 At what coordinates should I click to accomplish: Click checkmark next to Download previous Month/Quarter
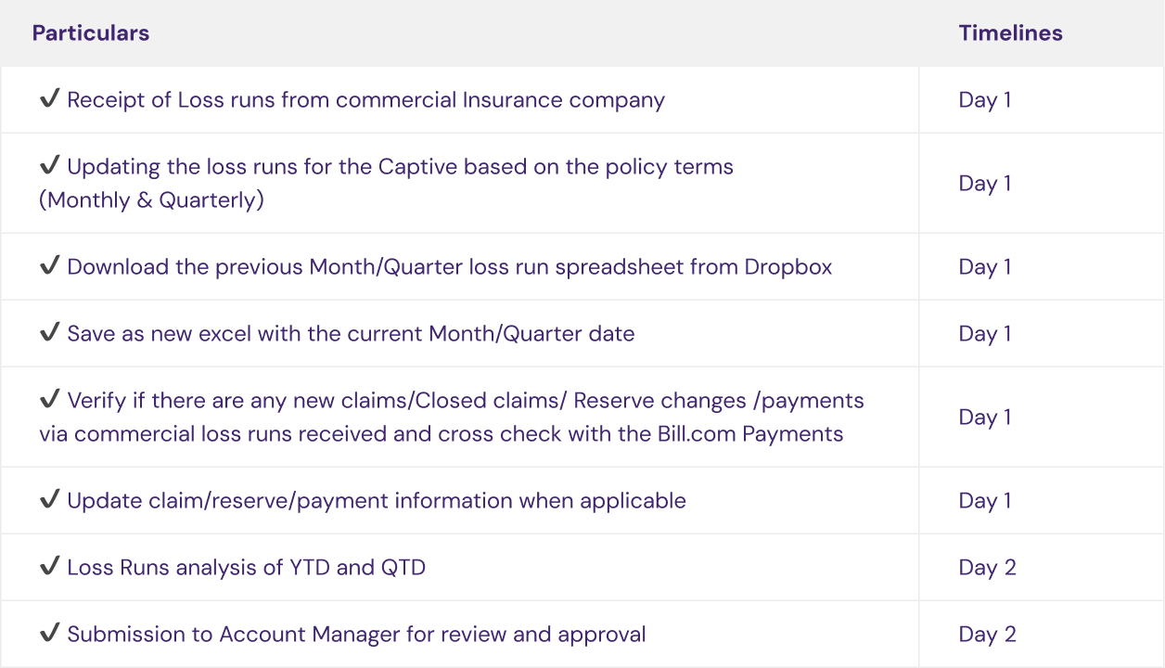click(x=50, y=266)
